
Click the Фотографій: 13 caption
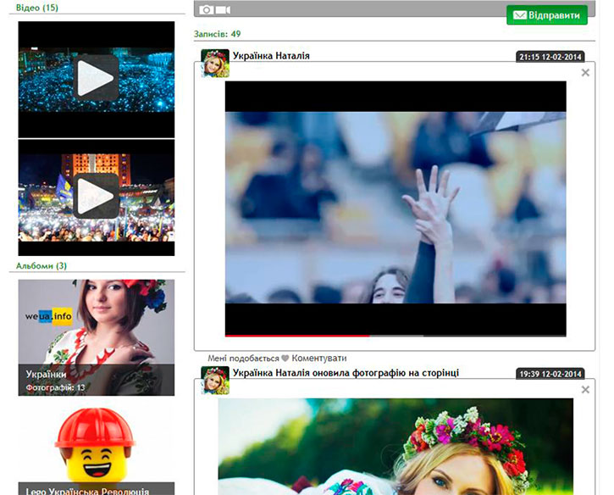coord(55,387)
